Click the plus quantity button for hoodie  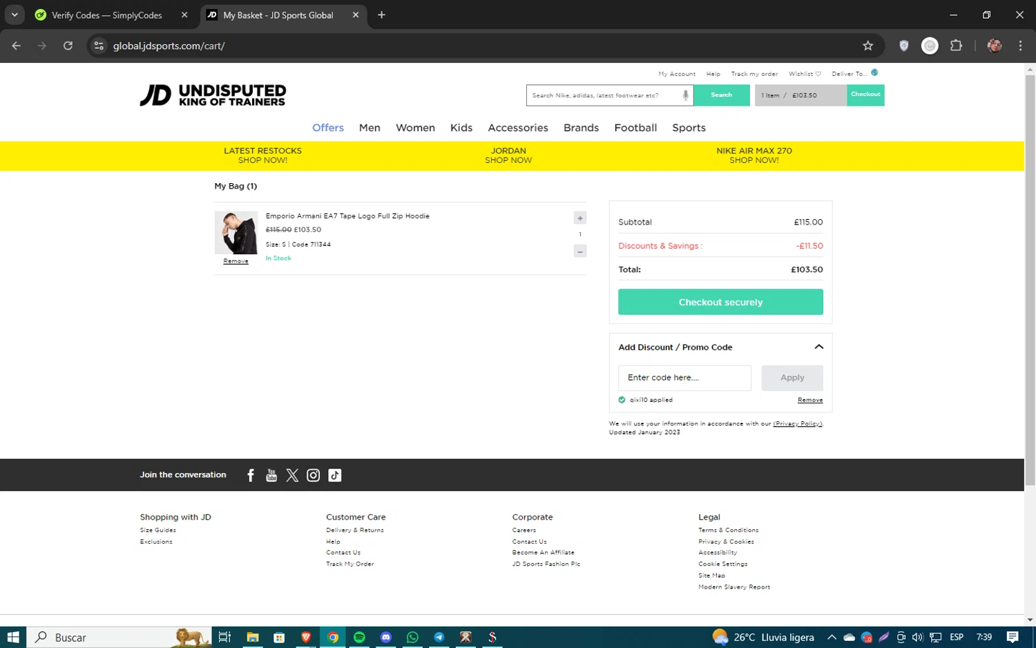click(580, 218)
